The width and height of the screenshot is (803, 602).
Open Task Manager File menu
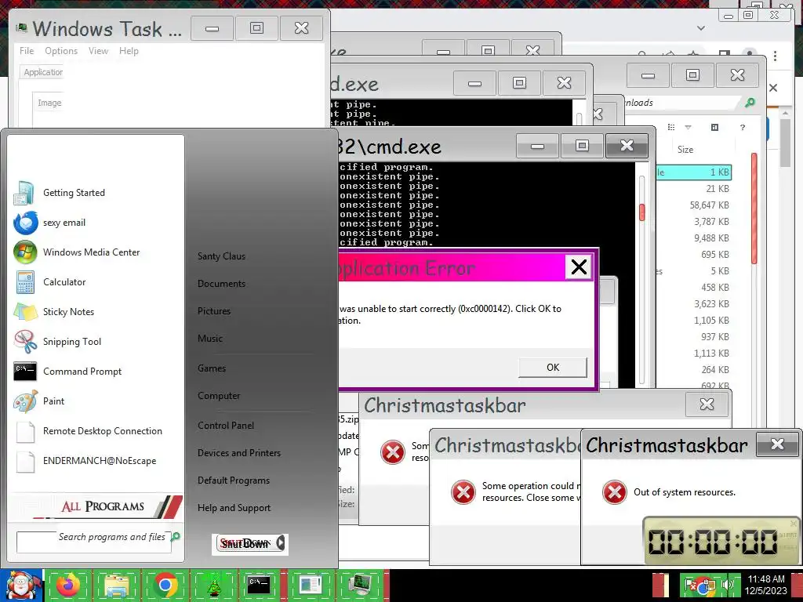click(27, 51)
